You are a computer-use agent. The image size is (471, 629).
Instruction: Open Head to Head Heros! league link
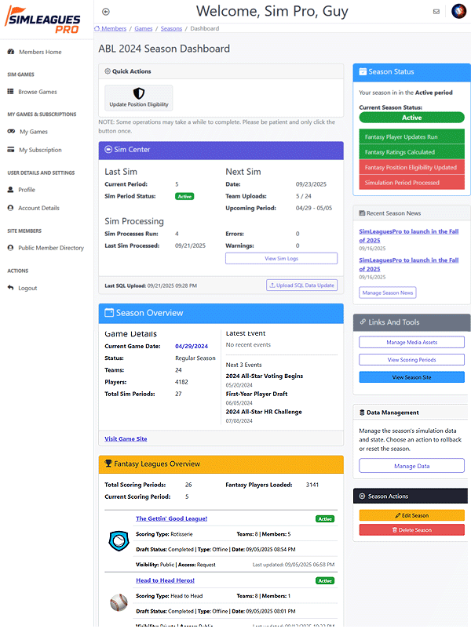(165, 580)
